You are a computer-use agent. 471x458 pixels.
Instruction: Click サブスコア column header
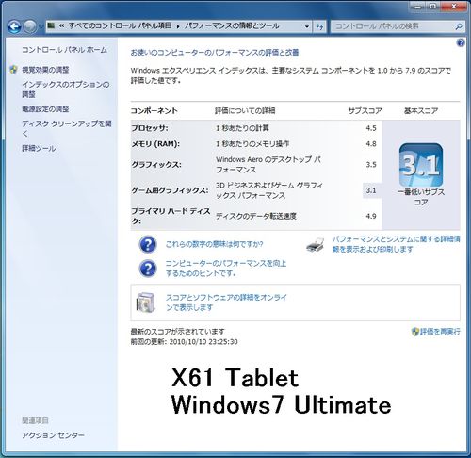[x=365, y=110]
